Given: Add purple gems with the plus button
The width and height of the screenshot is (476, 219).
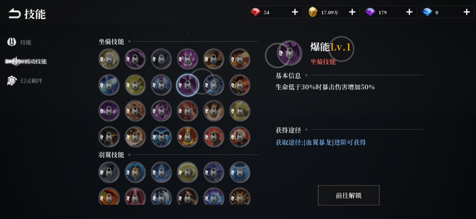Looking at the screenshot, I should [409, 12].
